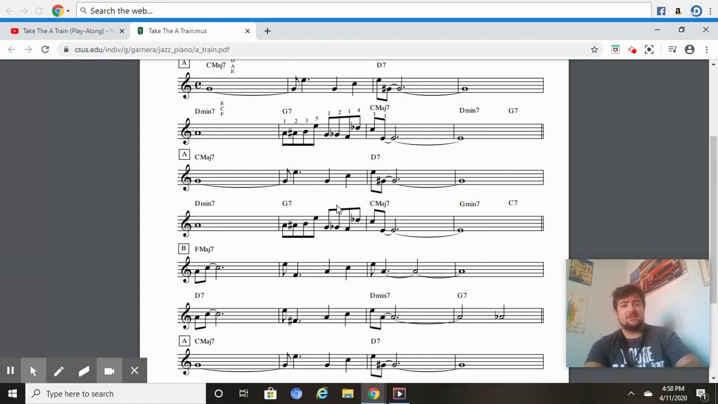The image size is (718, 404).
Task: Open the Chrome profile avatar
Action: tap(690, 49)
